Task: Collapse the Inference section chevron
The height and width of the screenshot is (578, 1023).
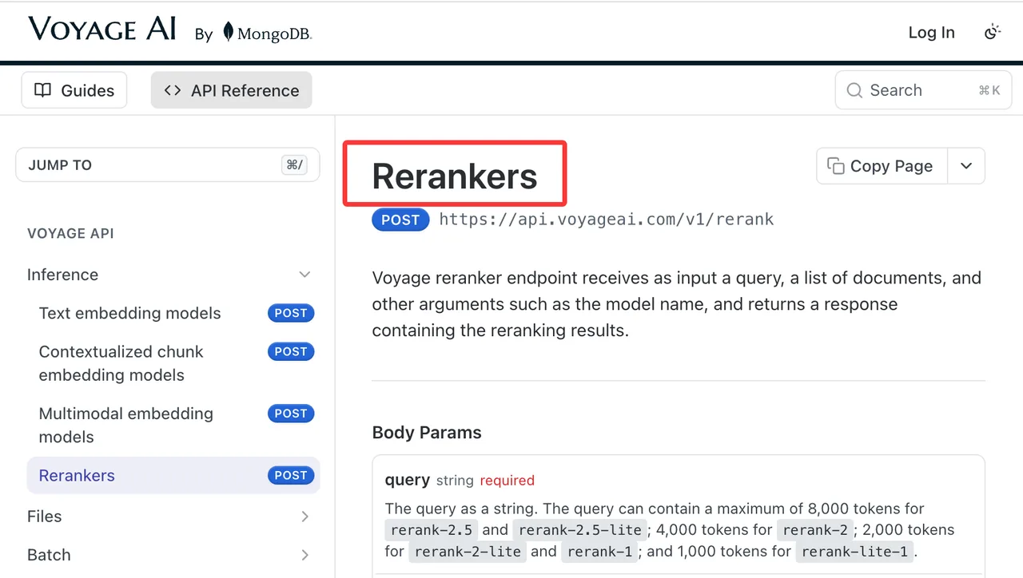Action: click(x=305, y=275)
